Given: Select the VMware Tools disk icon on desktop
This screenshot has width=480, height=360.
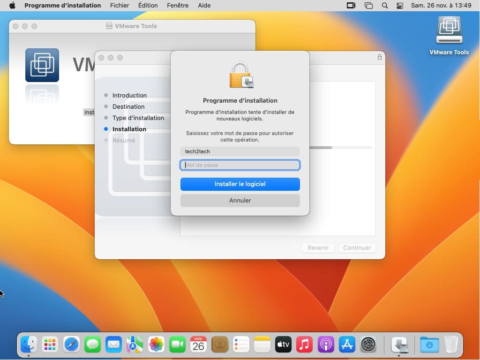Looking at the screenshot, I should pos(449,30).
